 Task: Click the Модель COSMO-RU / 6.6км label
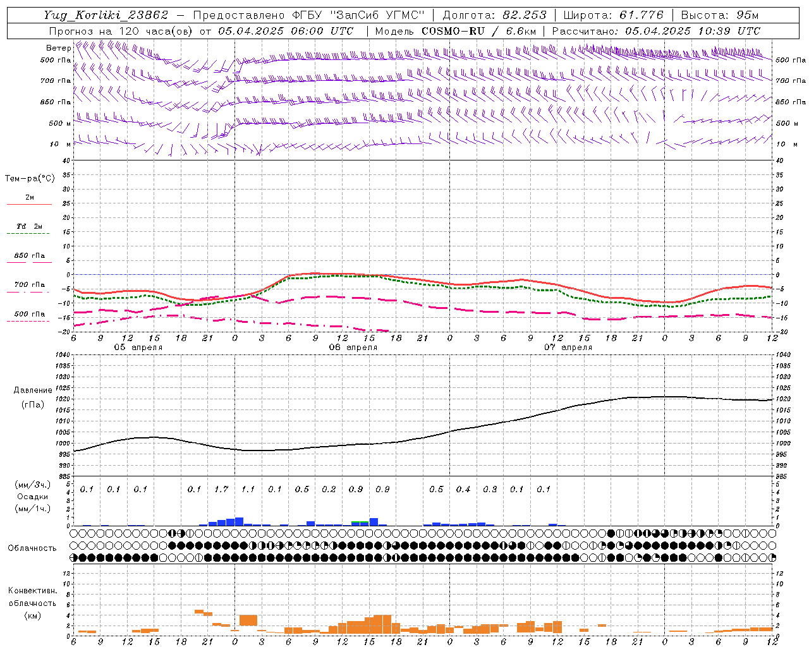456,31
